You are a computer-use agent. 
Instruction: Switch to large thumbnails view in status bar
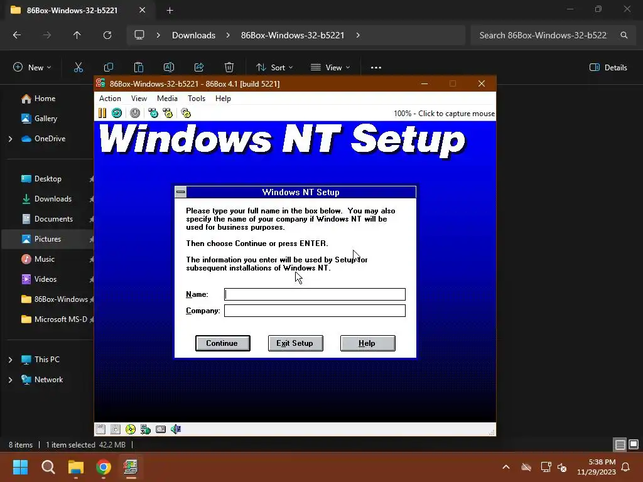[634, 444]
